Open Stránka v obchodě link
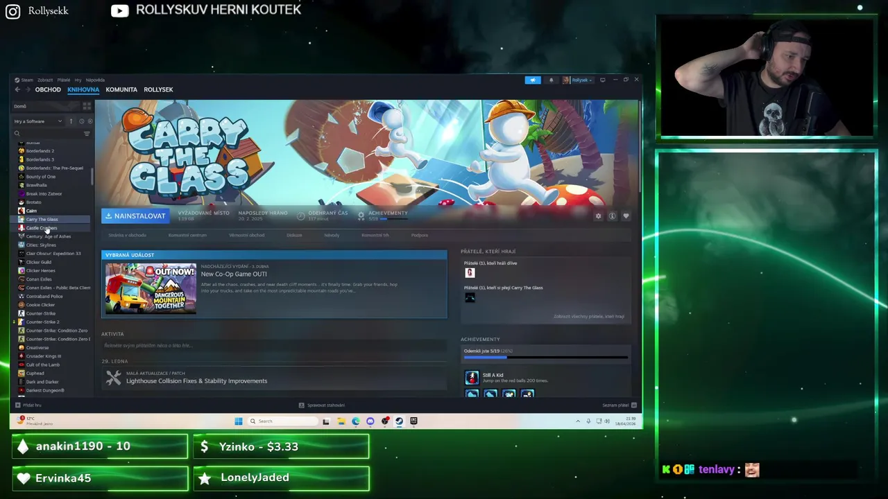888x499 pixels. pyautogui.click(x=127, y=235)
